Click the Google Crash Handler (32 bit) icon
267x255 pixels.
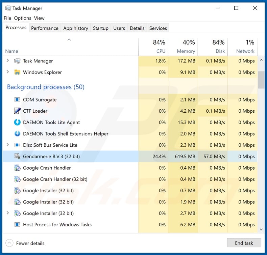17,179
